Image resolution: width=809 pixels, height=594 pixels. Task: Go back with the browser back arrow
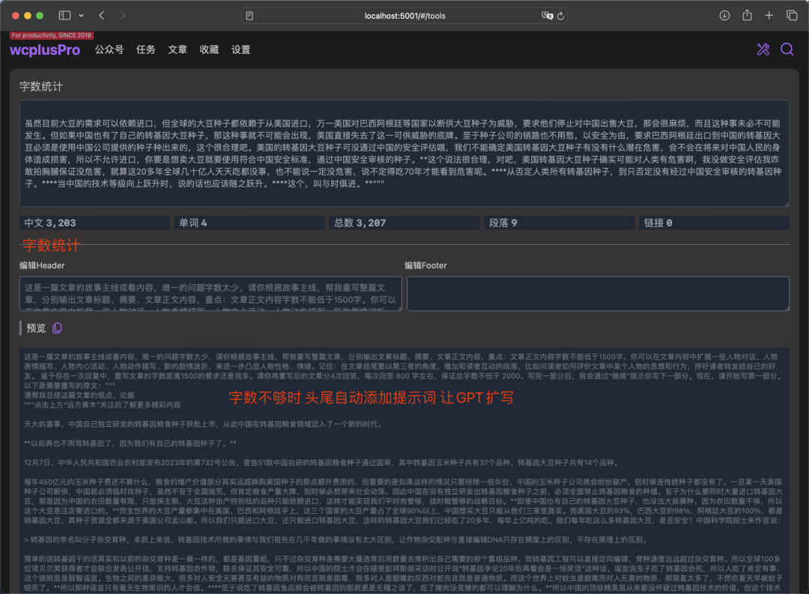pyautogui.click(x=102, y=16)
